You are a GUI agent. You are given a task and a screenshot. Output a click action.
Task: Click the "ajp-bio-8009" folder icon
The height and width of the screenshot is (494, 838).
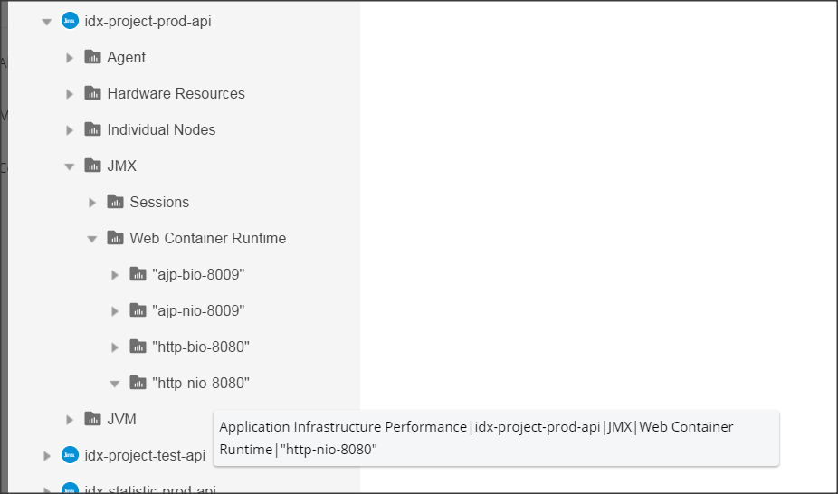point(138,274)
